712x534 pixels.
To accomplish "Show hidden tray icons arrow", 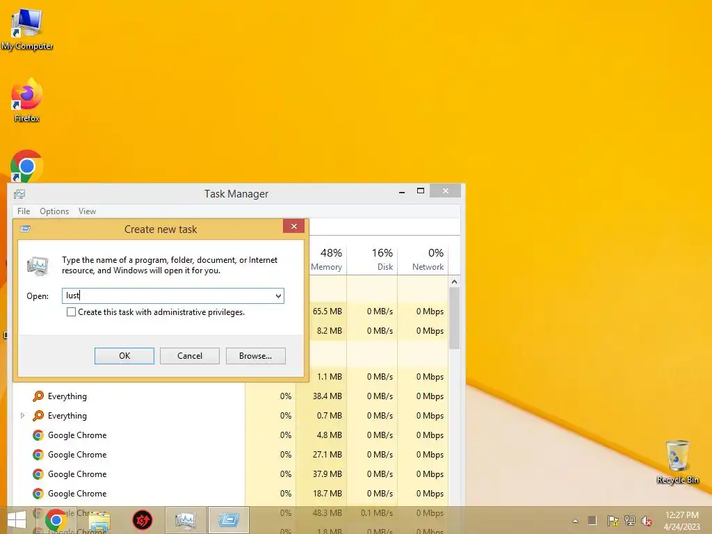I will click(575, 521).
